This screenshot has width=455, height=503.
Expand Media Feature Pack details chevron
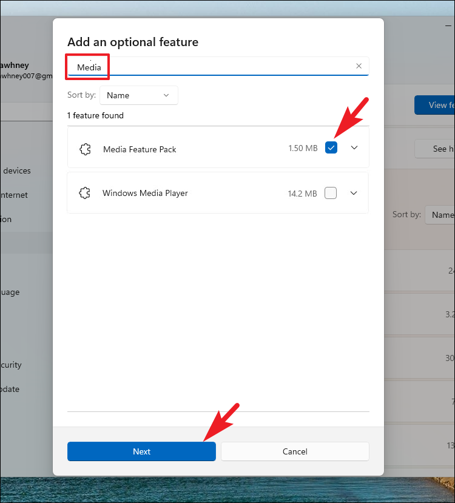(x=354, y=147)
